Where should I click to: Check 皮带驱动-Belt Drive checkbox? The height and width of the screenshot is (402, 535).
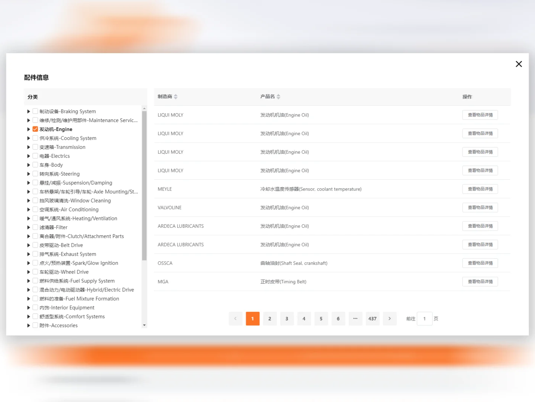coord(35,245)
